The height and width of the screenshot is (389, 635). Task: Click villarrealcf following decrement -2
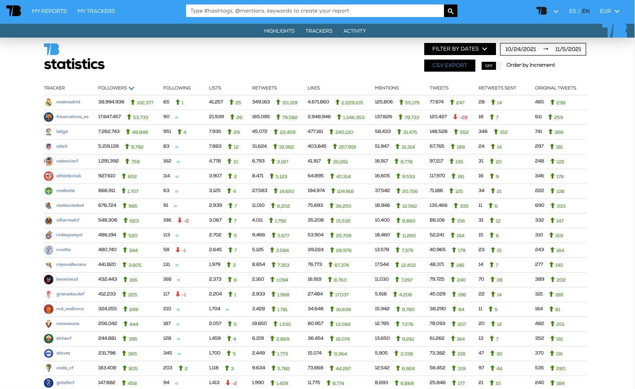coord(186,221)
